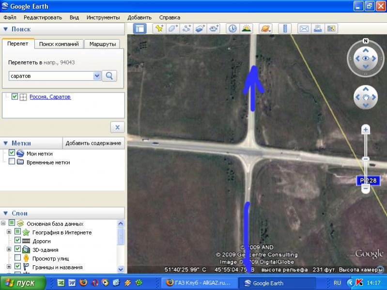Print the current view

click(x=318, y=29)
